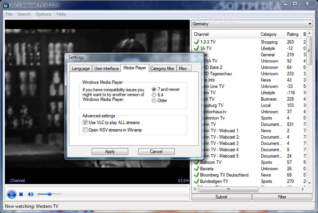The image size is (318, 213).
Task: Click the green checkmark beside 3A TV
Action: 196,48
